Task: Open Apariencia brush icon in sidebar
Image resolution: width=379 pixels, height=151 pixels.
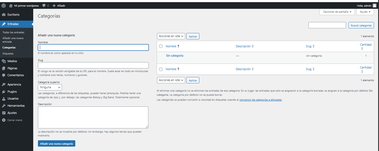Action: pos(4,84)
